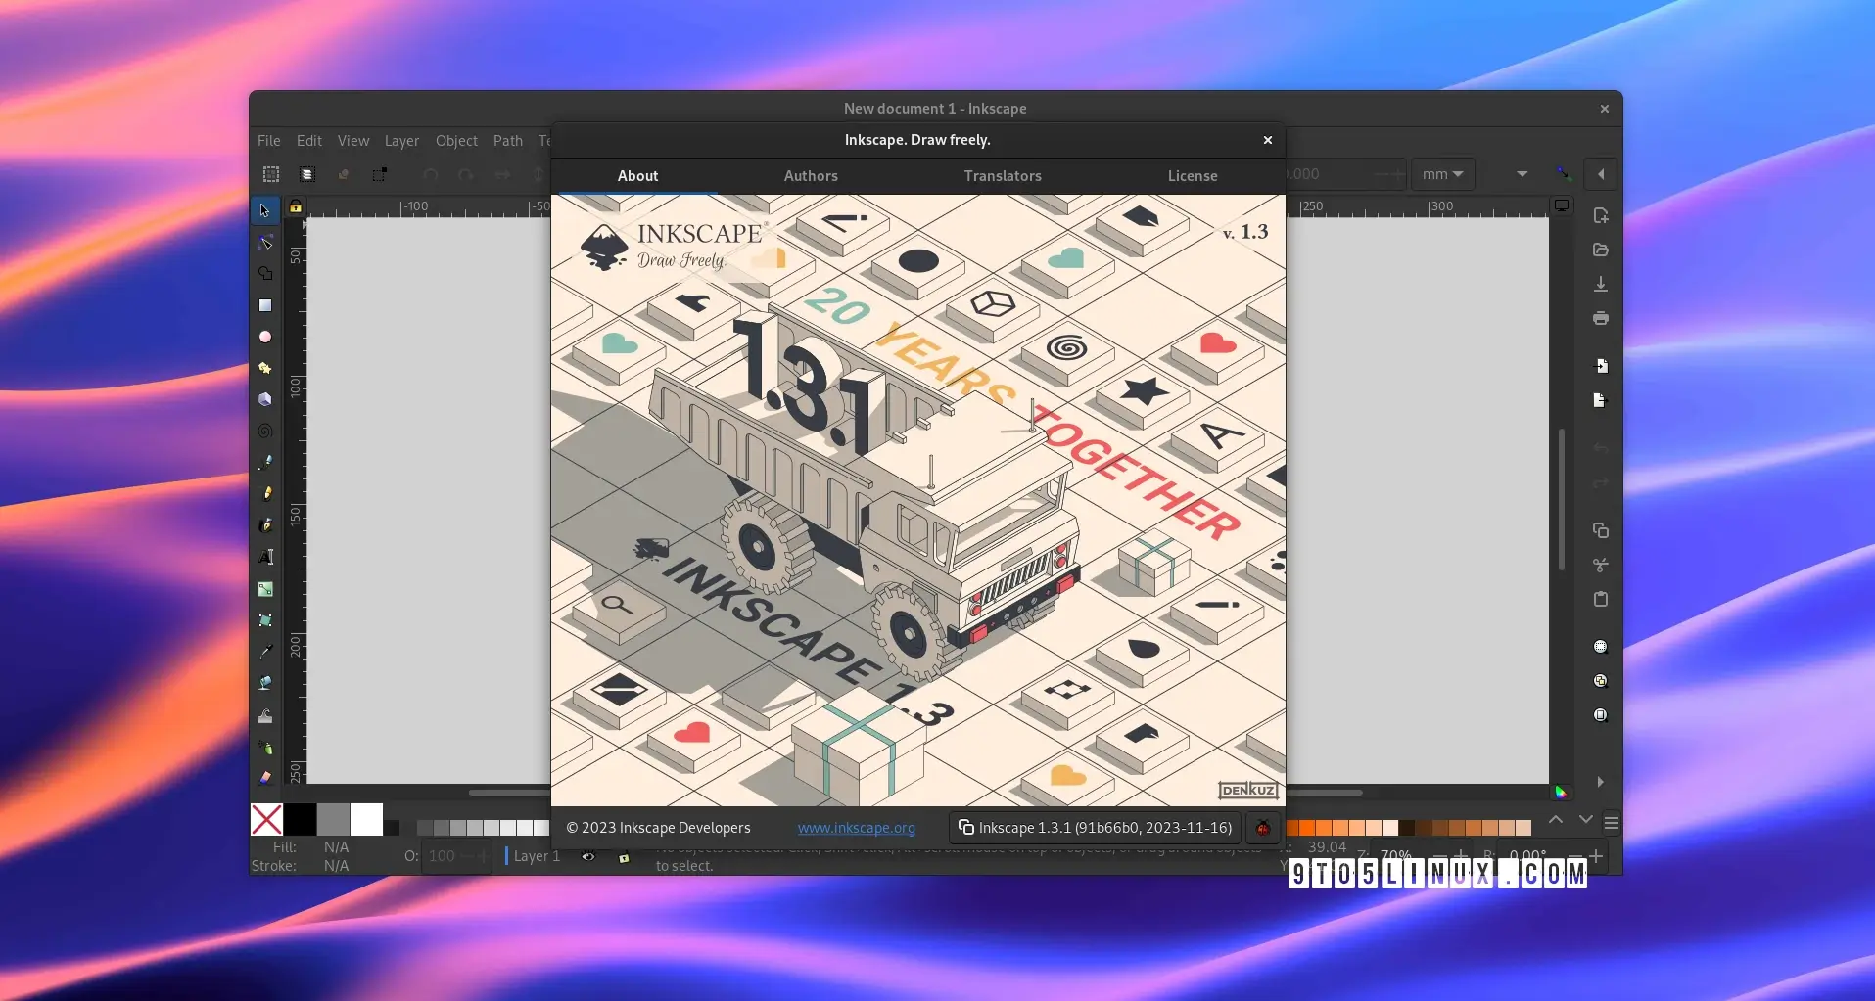Switch to the Translators tab
1875x1001 pixels.
1003,176
